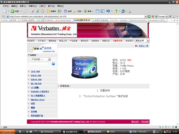Click the green up-level arrow icon

pos(116,11)
